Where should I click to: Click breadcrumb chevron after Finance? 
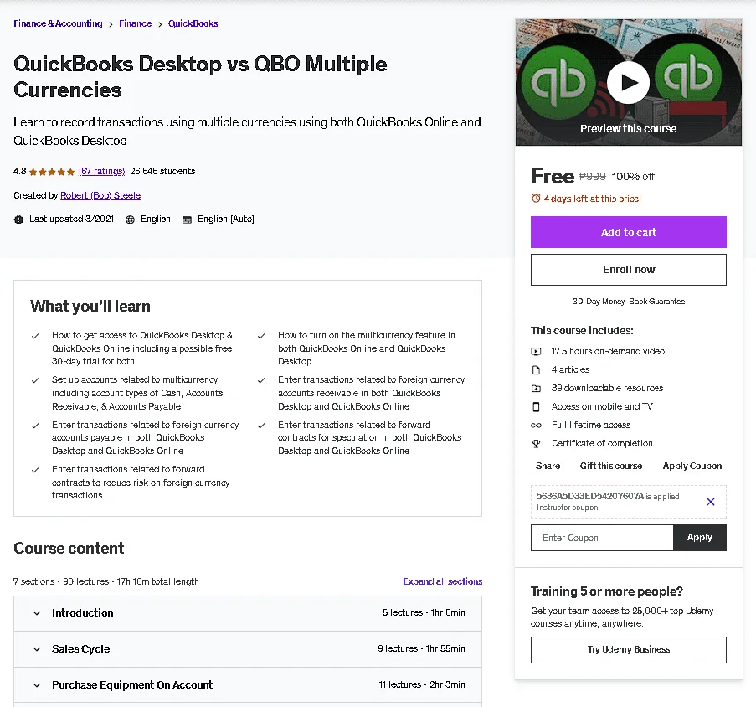(x=160, y=24)
